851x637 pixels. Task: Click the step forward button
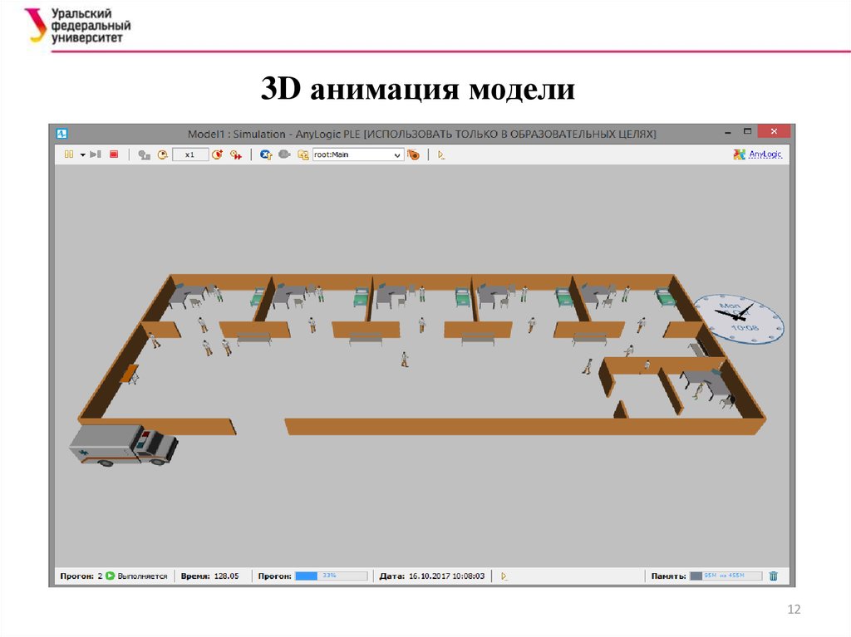tap(96, 154)
